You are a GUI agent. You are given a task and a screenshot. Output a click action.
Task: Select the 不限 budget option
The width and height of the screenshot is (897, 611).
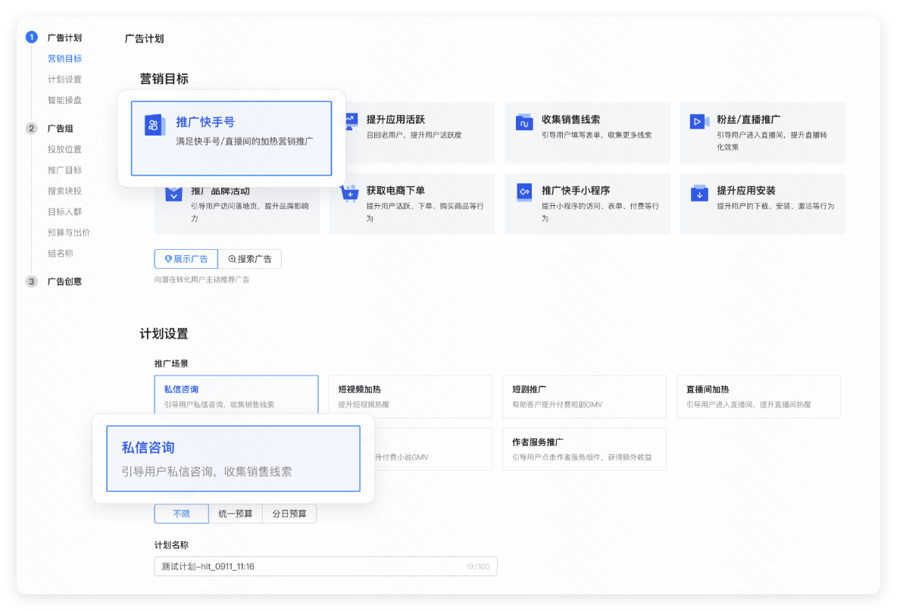(181, 513)
